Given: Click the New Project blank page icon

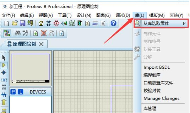Looking at the screenshot, I should (7, 23).
